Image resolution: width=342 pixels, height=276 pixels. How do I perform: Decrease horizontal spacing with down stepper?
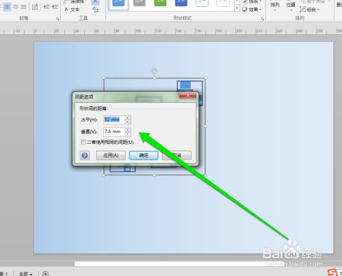[128, 122]
